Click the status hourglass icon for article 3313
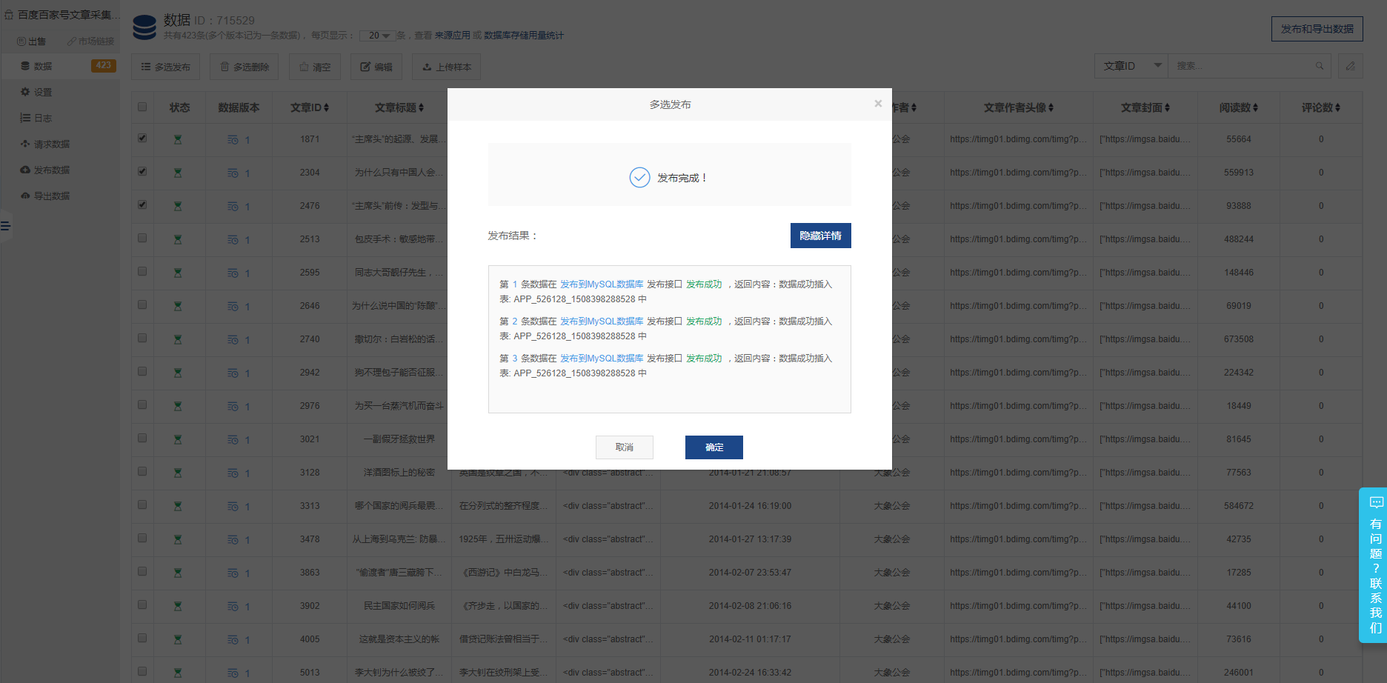The height and width of the screenshot is (683, 1387). coord(178,506)
